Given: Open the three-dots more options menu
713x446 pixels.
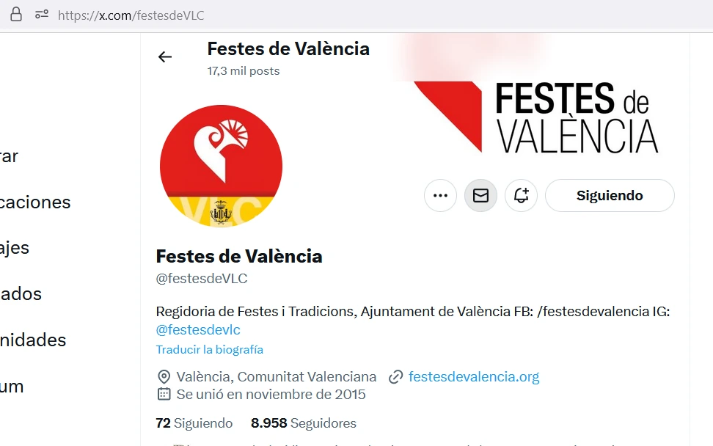Looking at the screenshot, I should click(440, 196).
